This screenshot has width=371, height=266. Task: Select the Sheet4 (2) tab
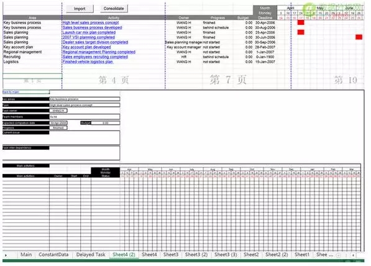(124, 255)
